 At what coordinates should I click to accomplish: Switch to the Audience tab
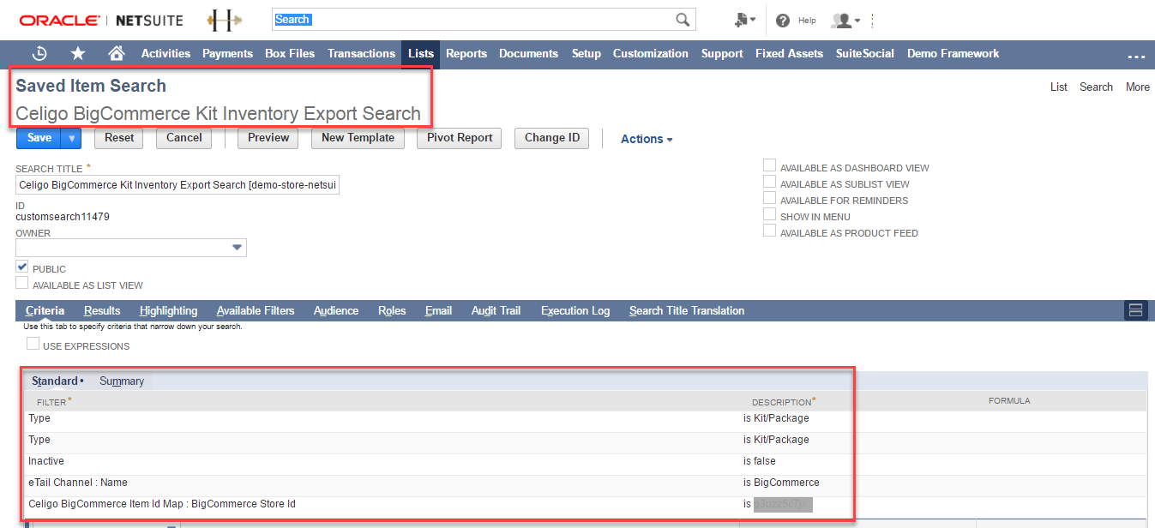336,310
